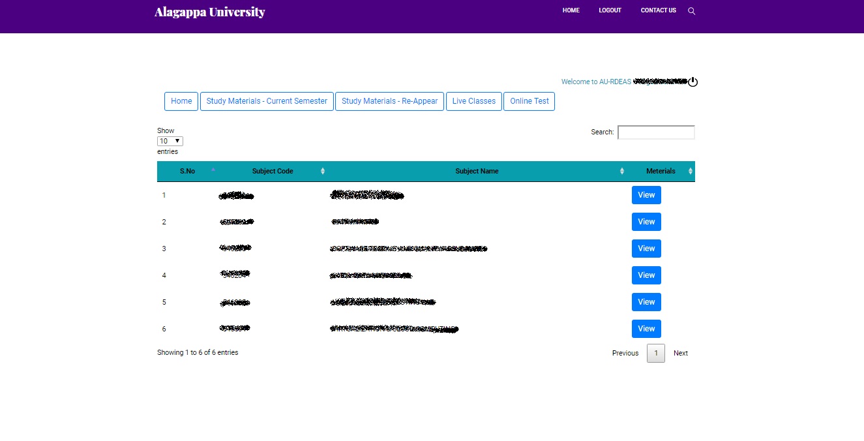Click the Home tab button
Viewport: 864px width, 441px height.
[181, 101]
